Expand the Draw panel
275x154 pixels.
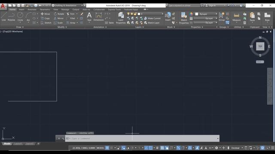[x=20, y=27]
